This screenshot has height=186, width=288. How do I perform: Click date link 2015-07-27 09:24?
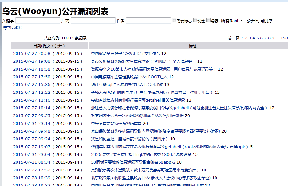click(x=32, y=139)
